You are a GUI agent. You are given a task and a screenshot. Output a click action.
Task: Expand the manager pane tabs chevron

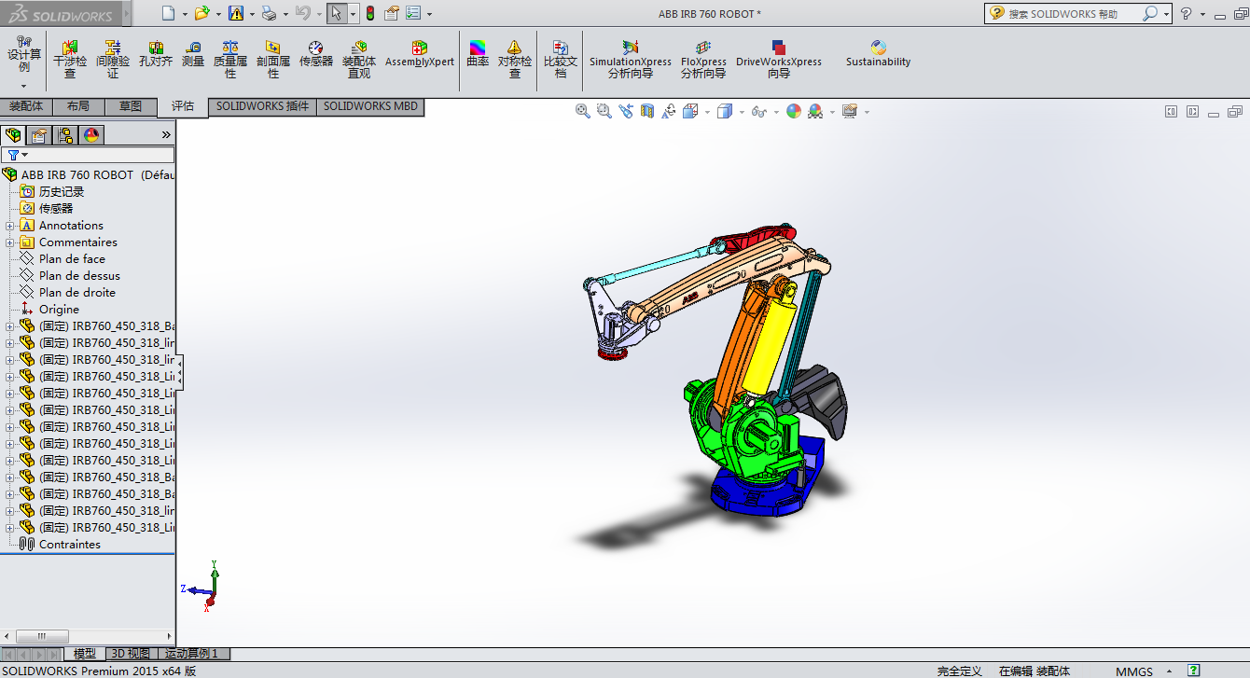point(166,135)
